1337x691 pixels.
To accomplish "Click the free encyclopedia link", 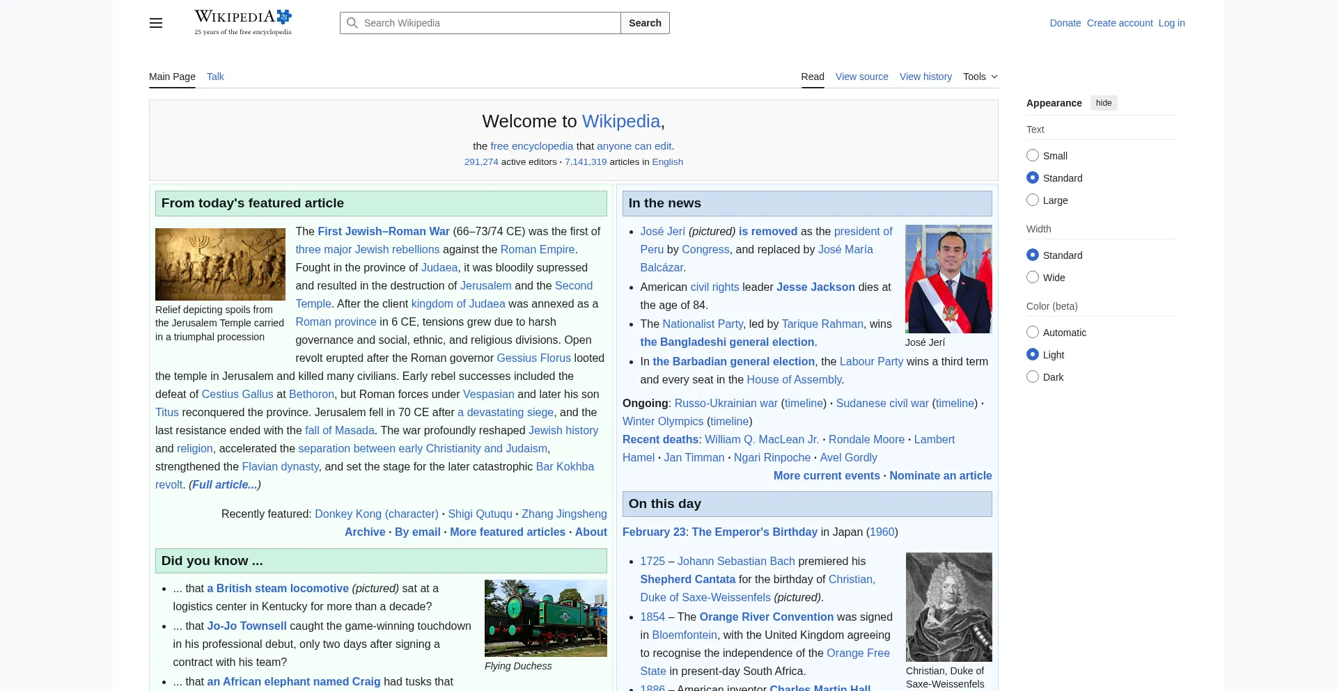I will pos(532,146).
